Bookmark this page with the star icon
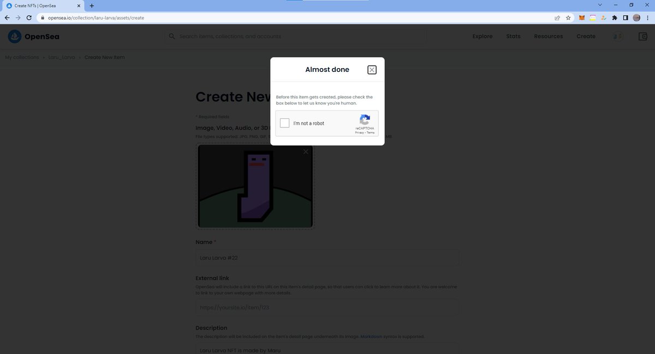Screen dimensions: 655x354 [x=568, y=17]
